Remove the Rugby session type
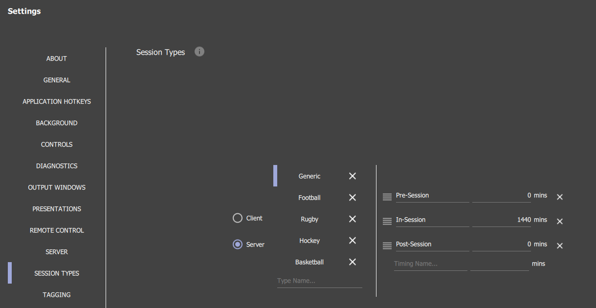 (x=353, y=219)
